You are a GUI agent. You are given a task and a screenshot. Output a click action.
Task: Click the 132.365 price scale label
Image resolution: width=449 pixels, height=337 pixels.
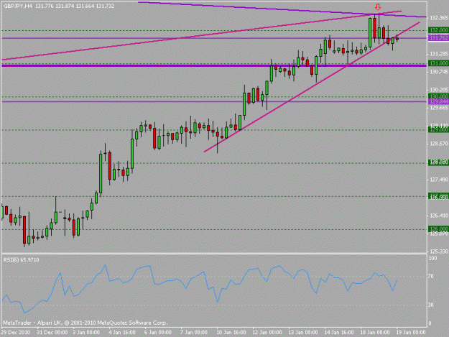pos(439,18)
